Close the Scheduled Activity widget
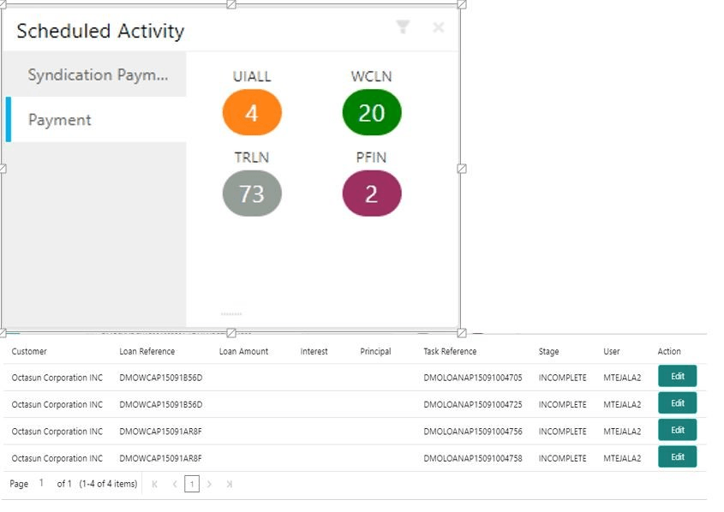The image size is (724, 512). [438, 27]
